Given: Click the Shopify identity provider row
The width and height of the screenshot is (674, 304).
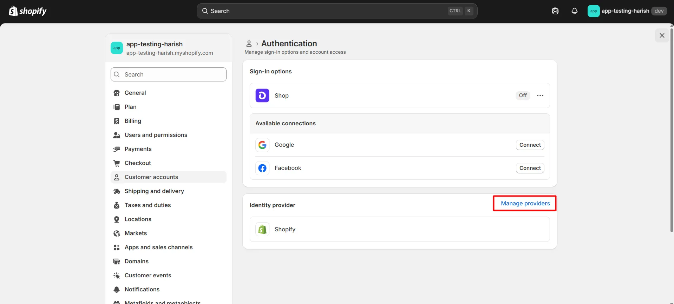Looking at the screenshot, I should 400,229.
